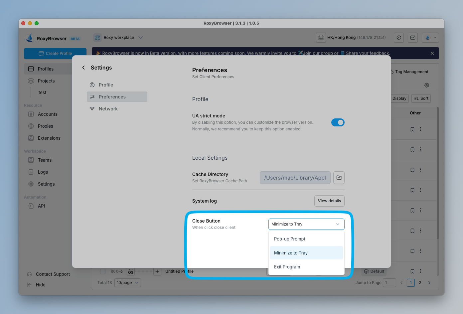Click Display button
The height and width of the screenshot is (314, 463).
[399, 98]
